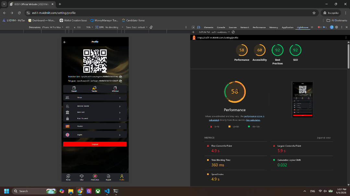Open File Explorer from taskbar
Viewport: 350px width, 196px height.
pos(71,191)
